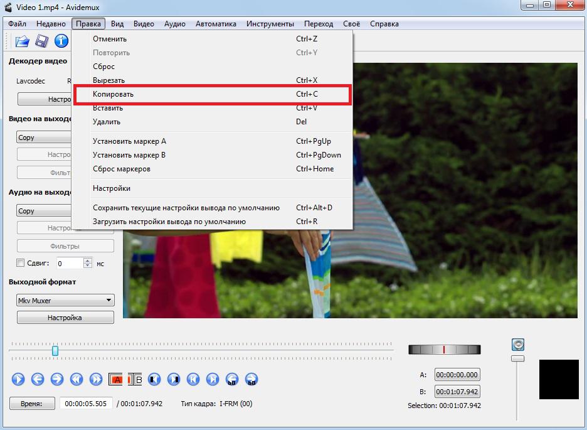Set marker A with the red A icon
This screenshot has height=430, width=587.
(115, 379)
